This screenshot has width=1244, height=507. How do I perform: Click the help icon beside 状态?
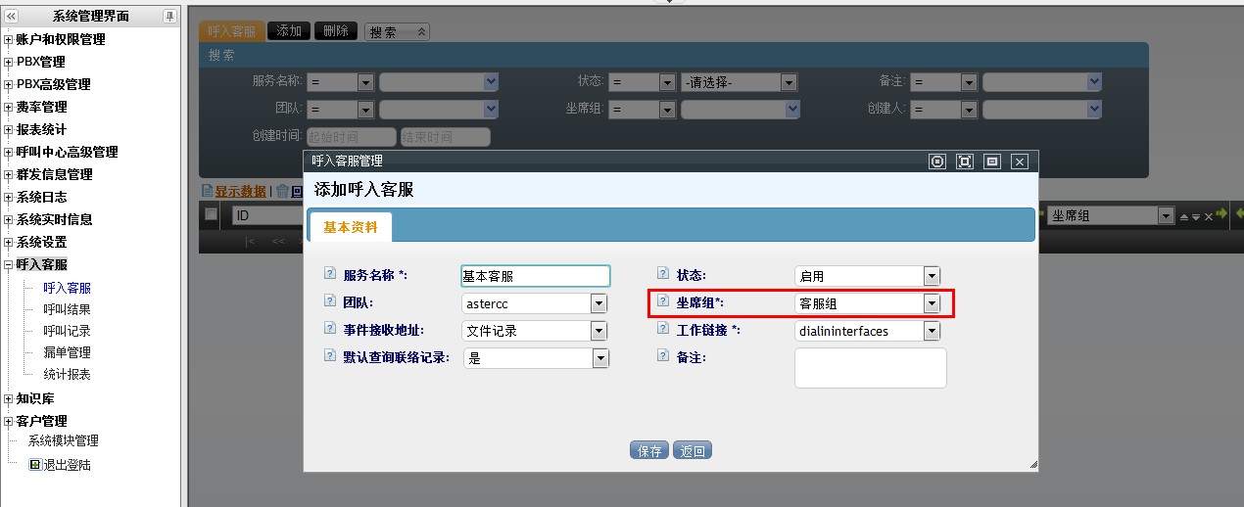coord(663,275)
